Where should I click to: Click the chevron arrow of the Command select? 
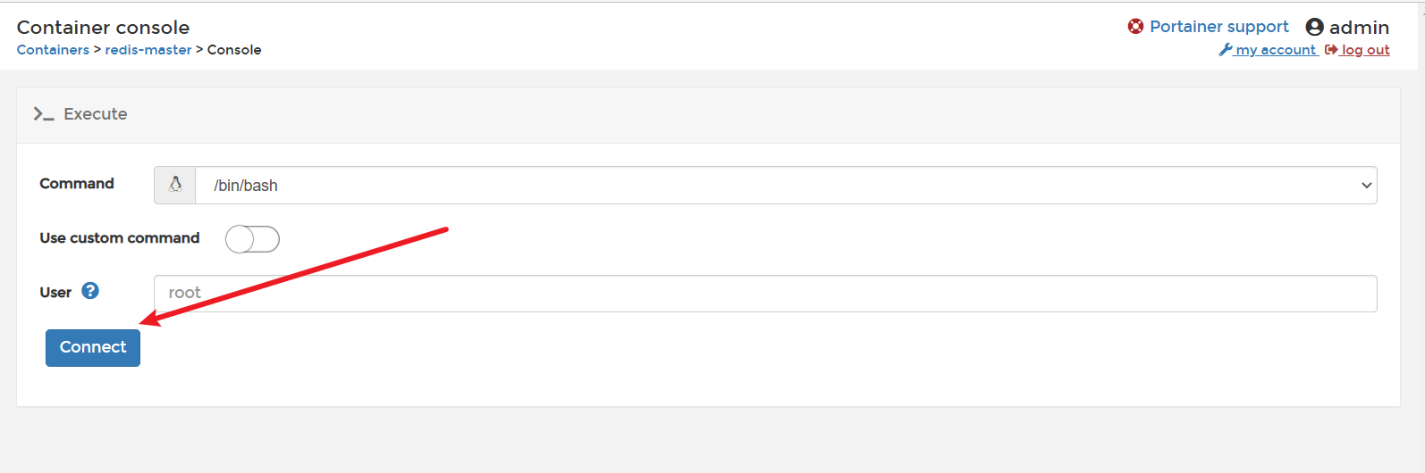click(1366, 186)
